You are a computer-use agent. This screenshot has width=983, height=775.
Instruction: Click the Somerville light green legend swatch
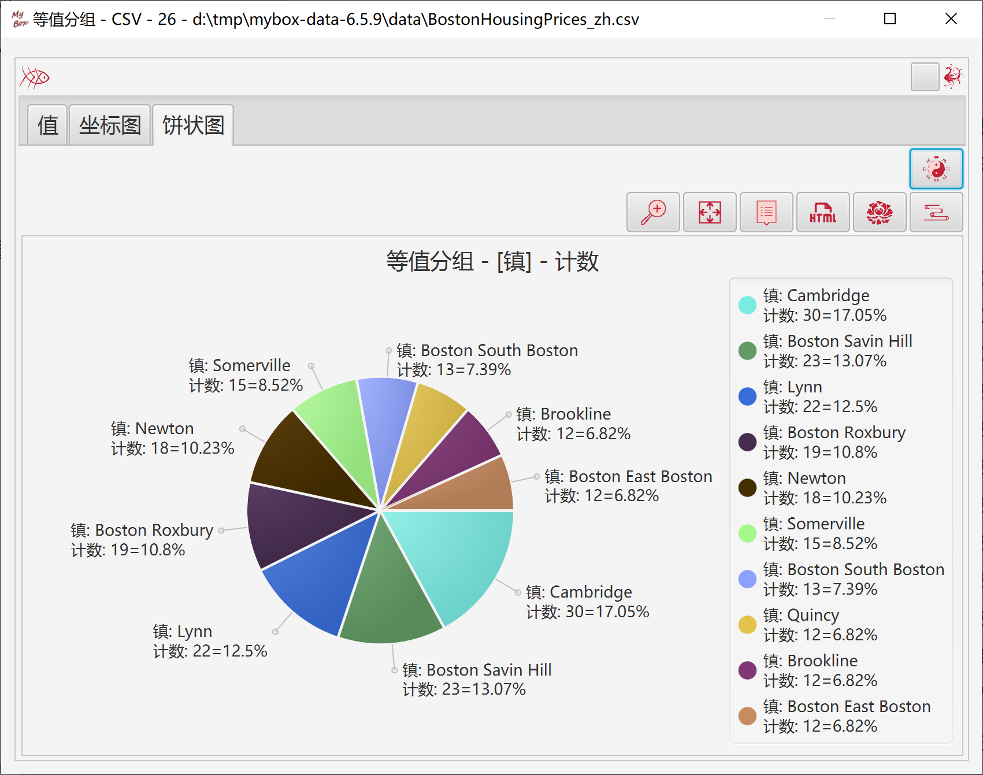click(x=747, y=533)
